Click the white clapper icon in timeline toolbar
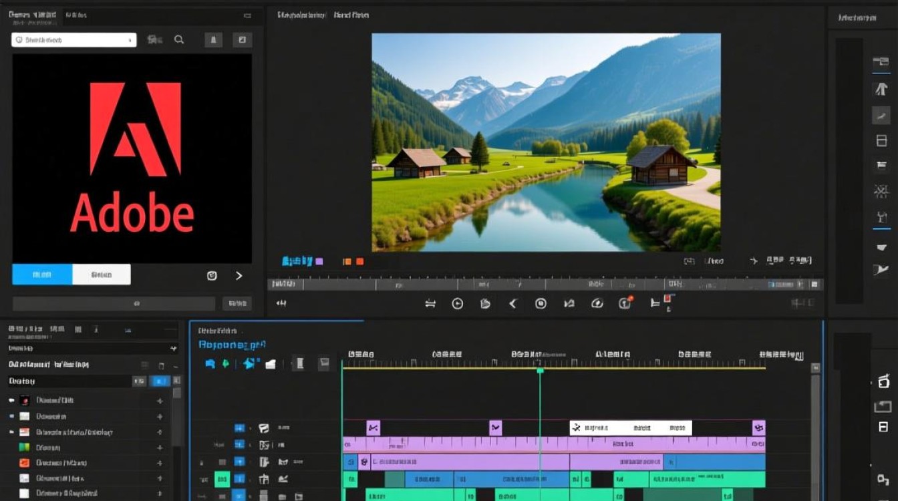The height and width of the screenshot is (501, 898). point(271,363)
